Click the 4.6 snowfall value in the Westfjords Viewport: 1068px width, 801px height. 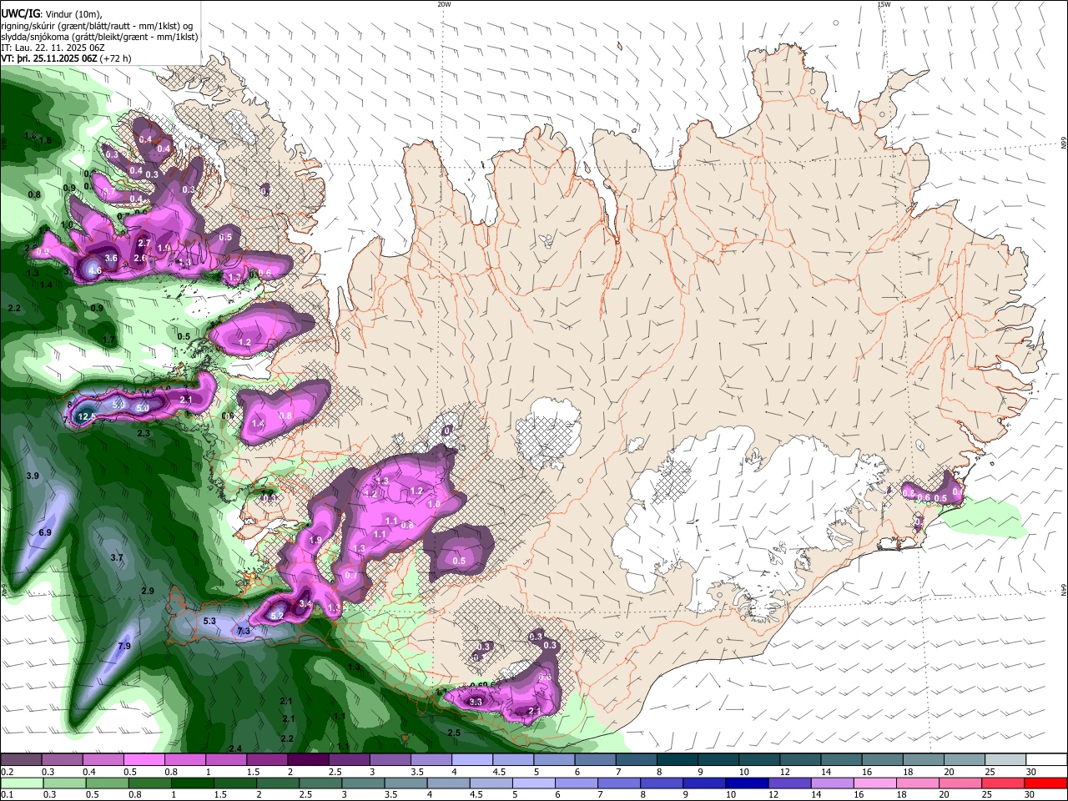tap(95, 270)
